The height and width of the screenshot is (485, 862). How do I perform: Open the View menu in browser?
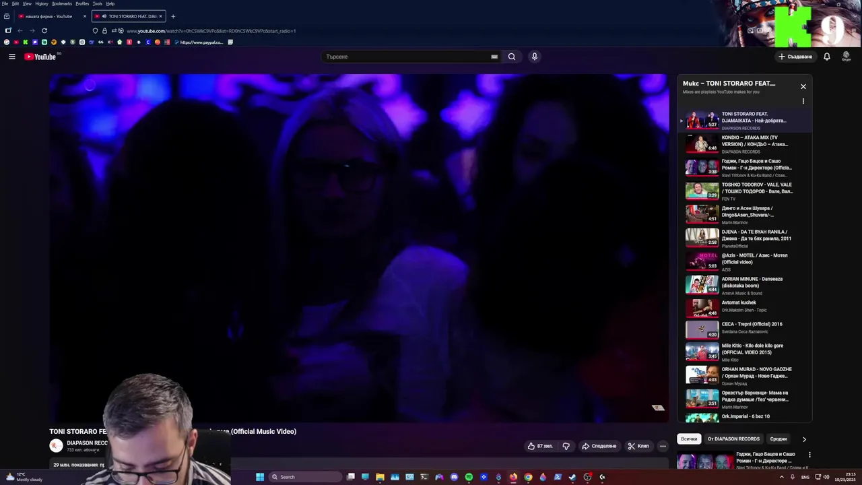pyautogui.click(x=27, y=3)
